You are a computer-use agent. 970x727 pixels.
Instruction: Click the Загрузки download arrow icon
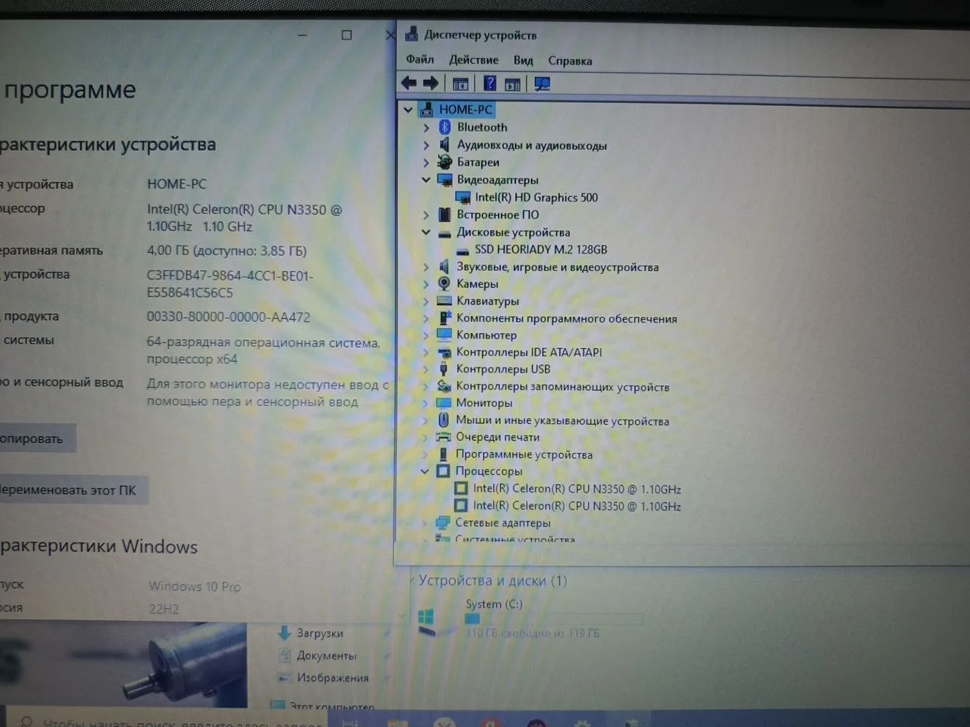click(285, 632)
